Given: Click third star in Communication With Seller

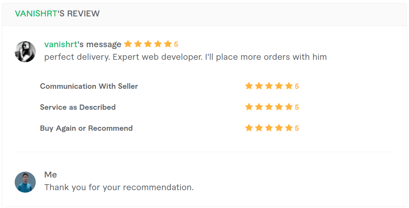Looking at the screenshot, I should [x=269, y=86].
